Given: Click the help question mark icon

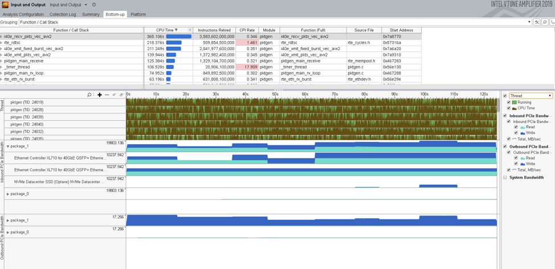Looking at the screenshot, I should tap(94, 5).
